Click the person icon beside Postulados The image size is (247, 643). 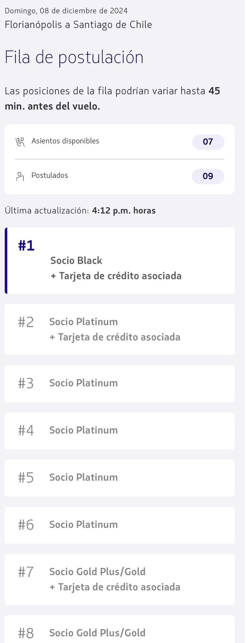(x=20, y=176)
